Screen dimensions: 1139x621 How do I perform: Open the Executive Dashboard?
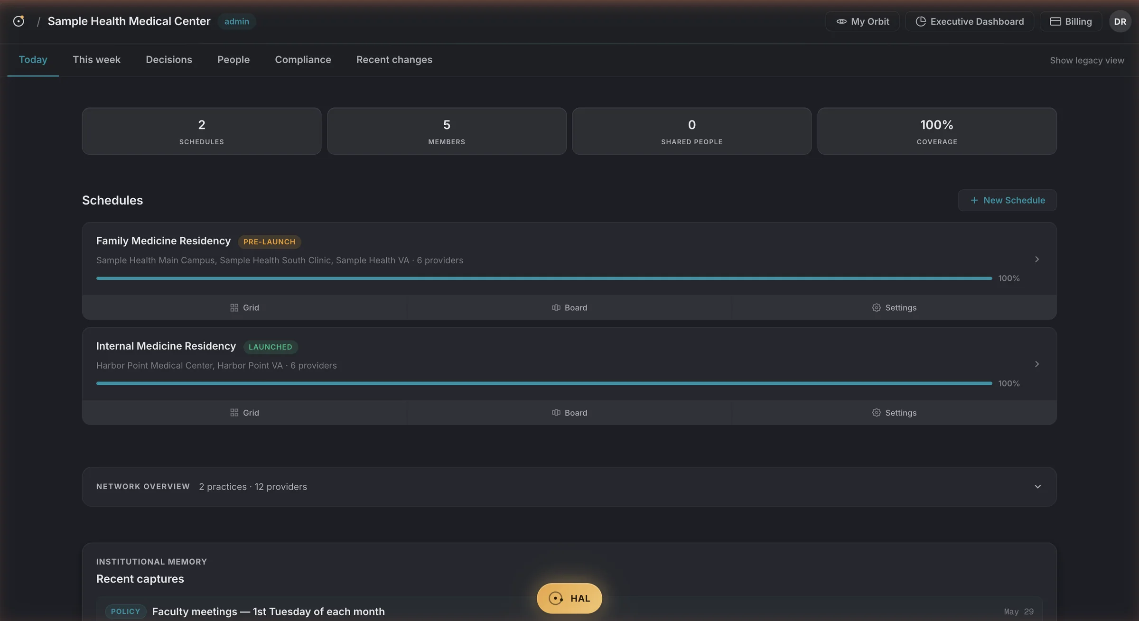[x=970, y=21]
